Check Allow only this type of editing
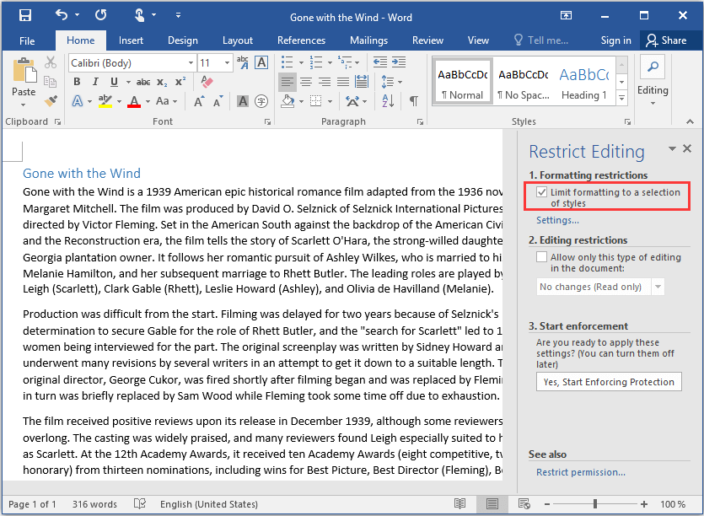The image size is (704, 516). 541,257
